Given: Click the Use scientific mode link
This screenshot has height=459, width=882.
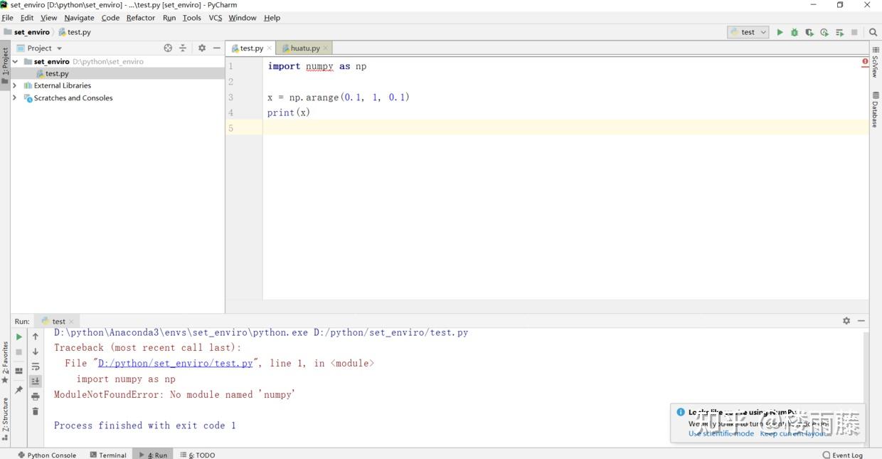Looking at the screenshot, I should [721, 433].
